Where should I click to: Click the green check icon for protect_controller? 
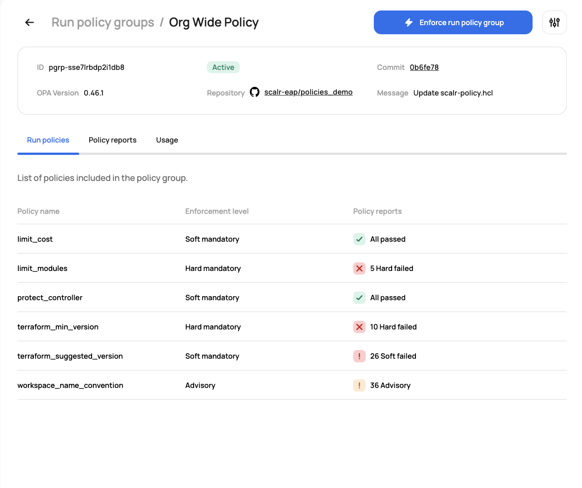point(359,297)
